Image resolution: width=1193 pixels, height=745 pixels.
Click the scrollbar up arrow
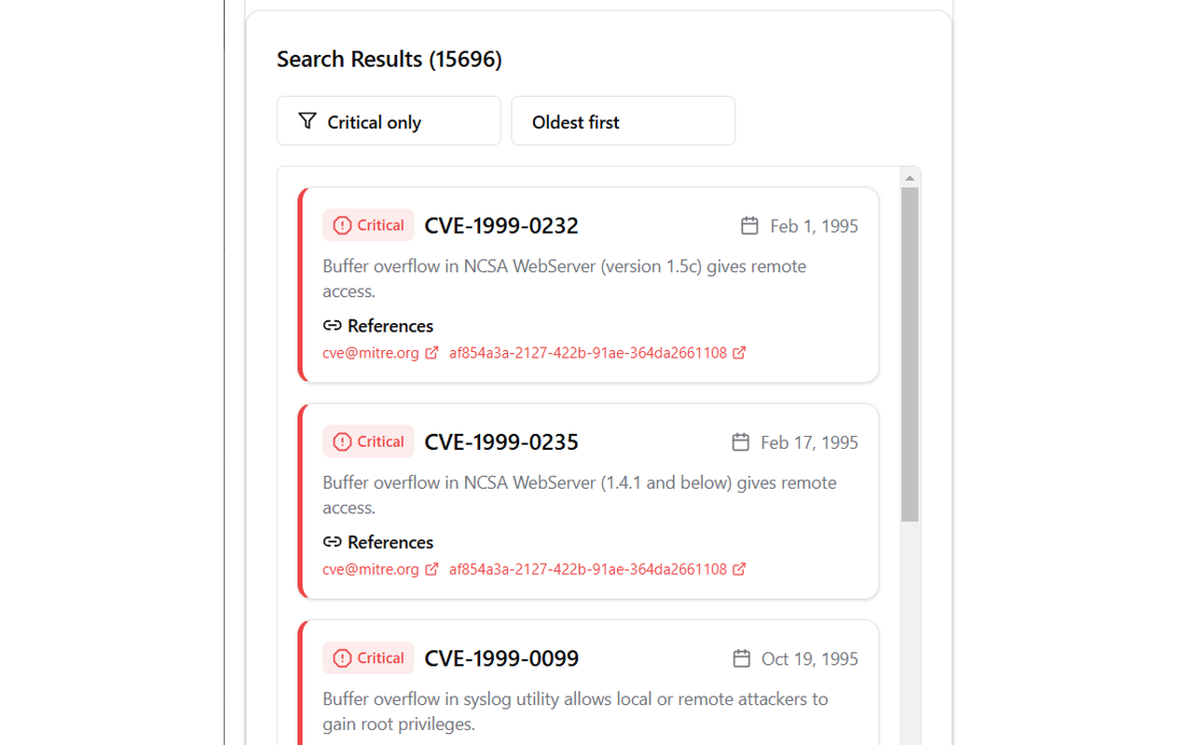tap(911, 178)
